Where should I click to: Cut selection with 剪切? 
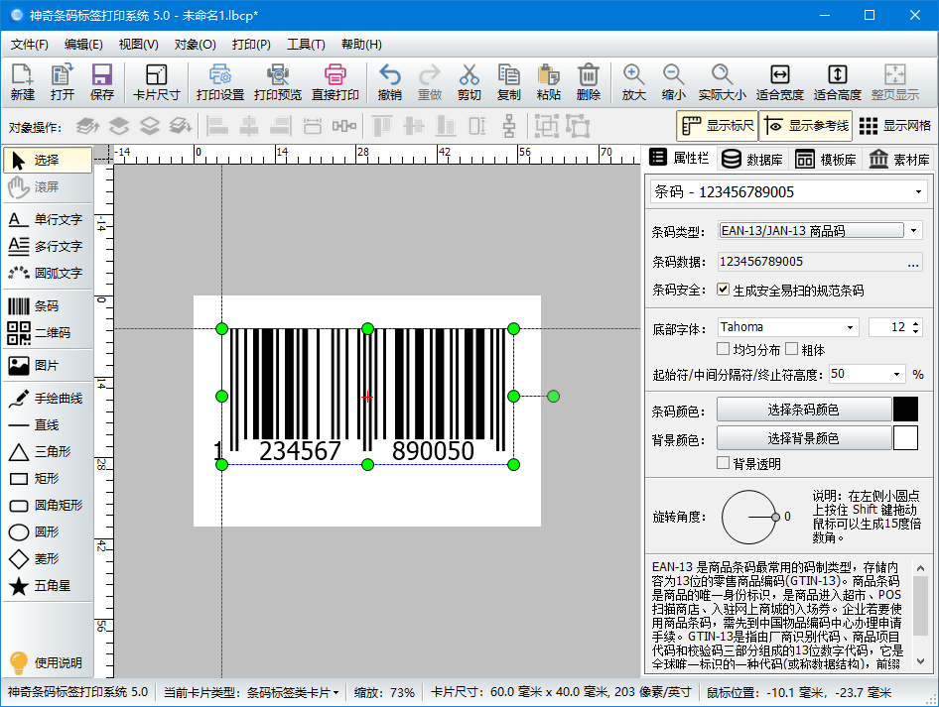click(x=469, y=82)
